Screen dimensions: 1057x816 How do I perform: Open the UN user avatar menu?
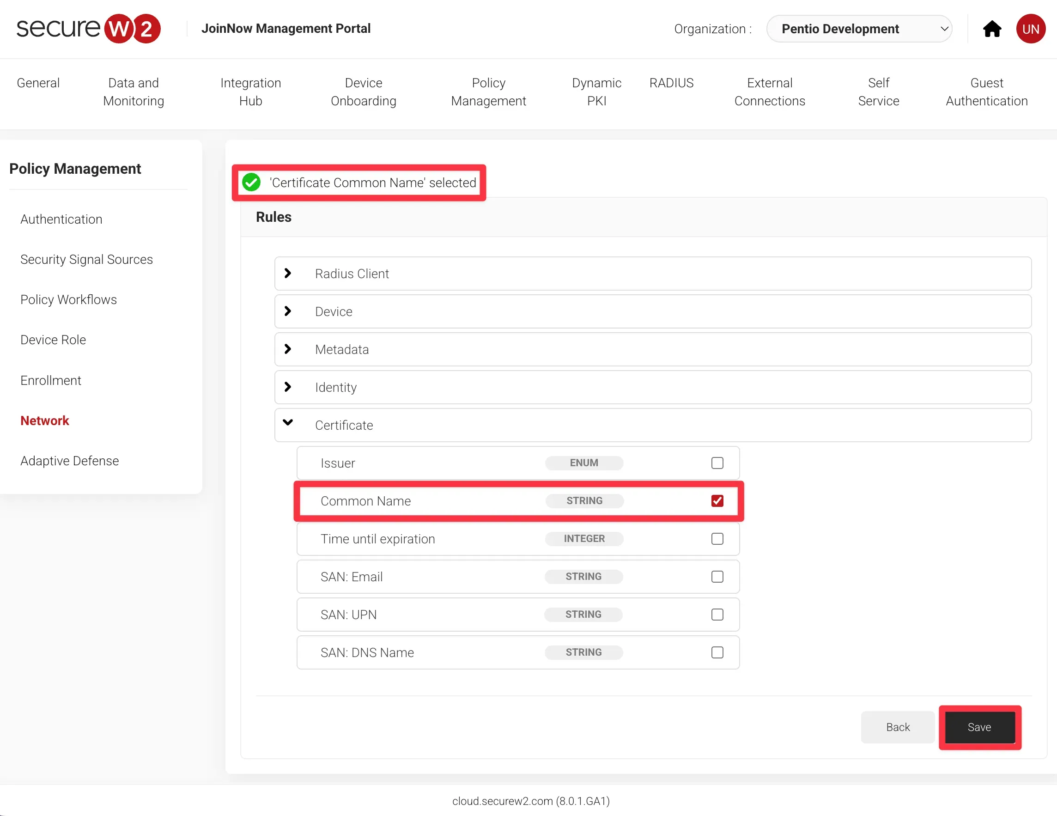tap(1030, 29)
